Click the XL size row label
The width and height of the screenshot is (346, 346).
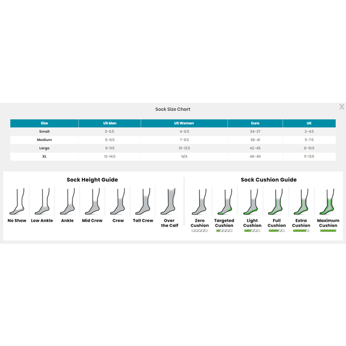(x=44, y=156)
